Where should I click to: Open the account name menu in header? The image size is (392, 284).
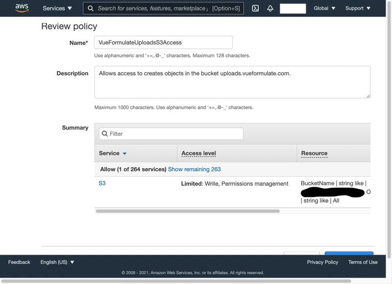pos(293,8)
